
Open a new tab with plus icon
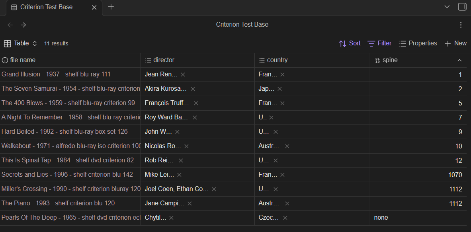pos(111,7)
